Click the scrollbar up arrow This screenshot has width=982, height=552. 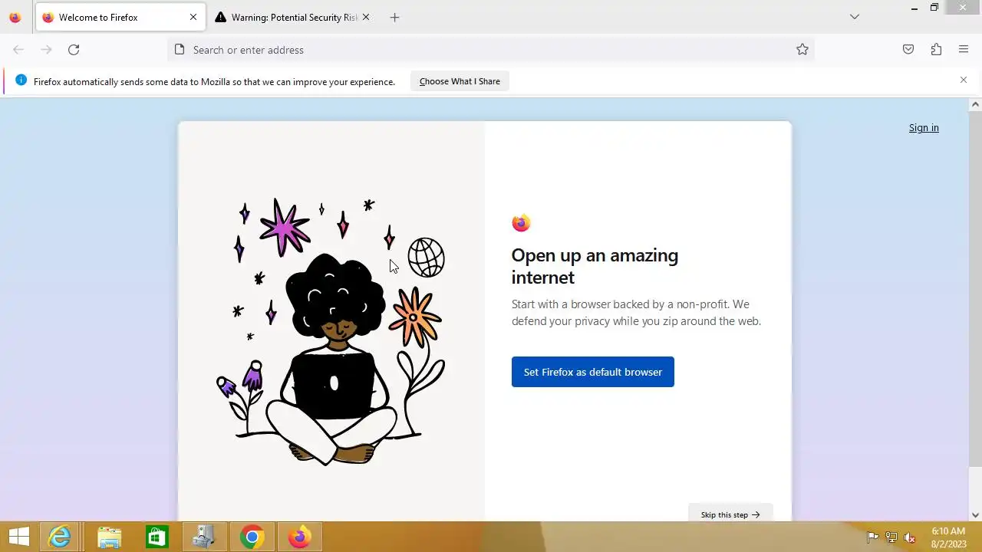click(976, 103)
